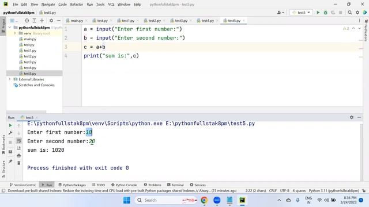This screenshot has width=369, height=207.
Task: Run with coverage icon in top toolbar
Action: click(x=333, y=13)
